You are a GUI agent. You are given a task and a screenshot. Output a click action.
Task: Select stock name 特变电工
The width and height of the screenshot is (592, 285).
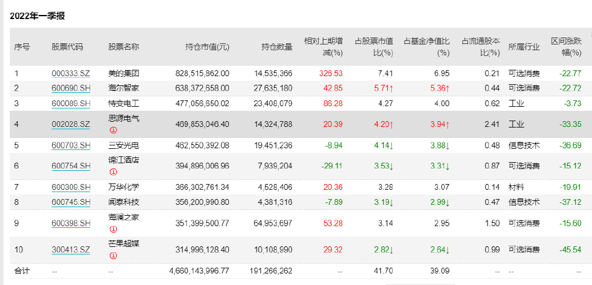point(124,103)
